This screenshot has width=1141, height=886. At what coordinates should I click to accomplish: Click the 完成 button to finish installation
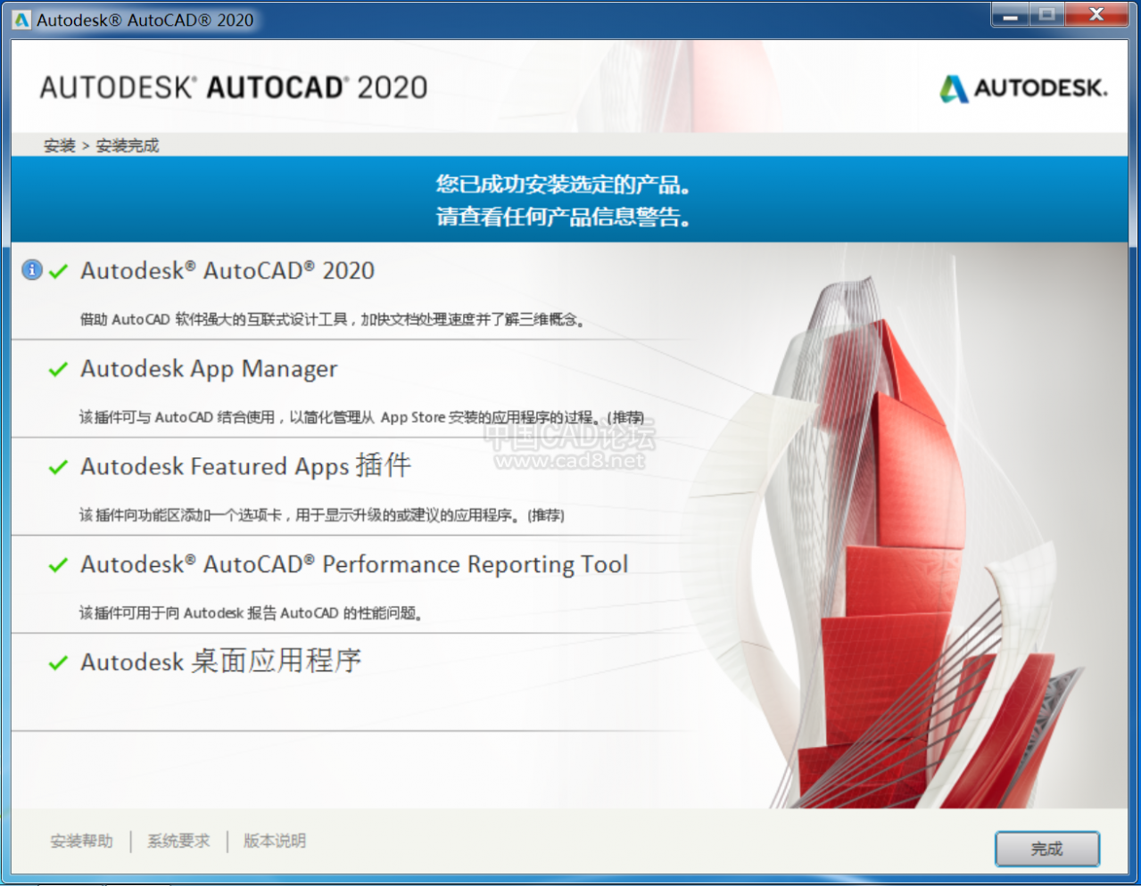(1047, 849)
